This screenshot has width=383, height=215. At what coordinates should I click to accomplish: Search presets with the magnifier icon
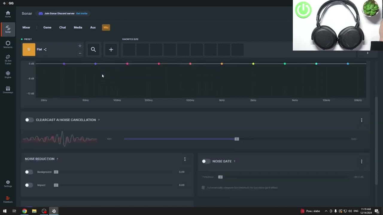click(x=93, y=50)
